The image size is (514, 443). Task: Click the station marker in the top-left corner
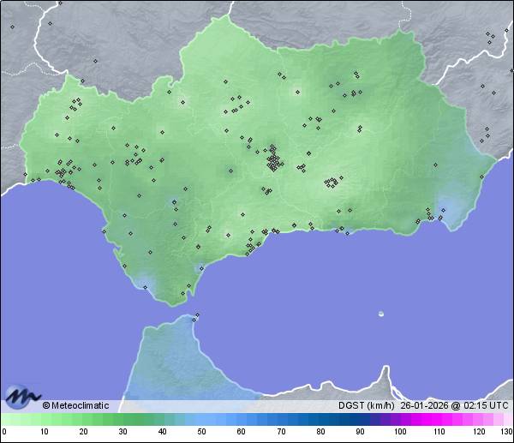point(13,27)
